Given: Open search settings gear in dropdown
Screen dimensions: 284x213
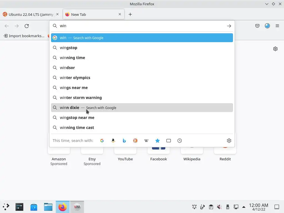Looking at the screenshot, I should 229,141.
